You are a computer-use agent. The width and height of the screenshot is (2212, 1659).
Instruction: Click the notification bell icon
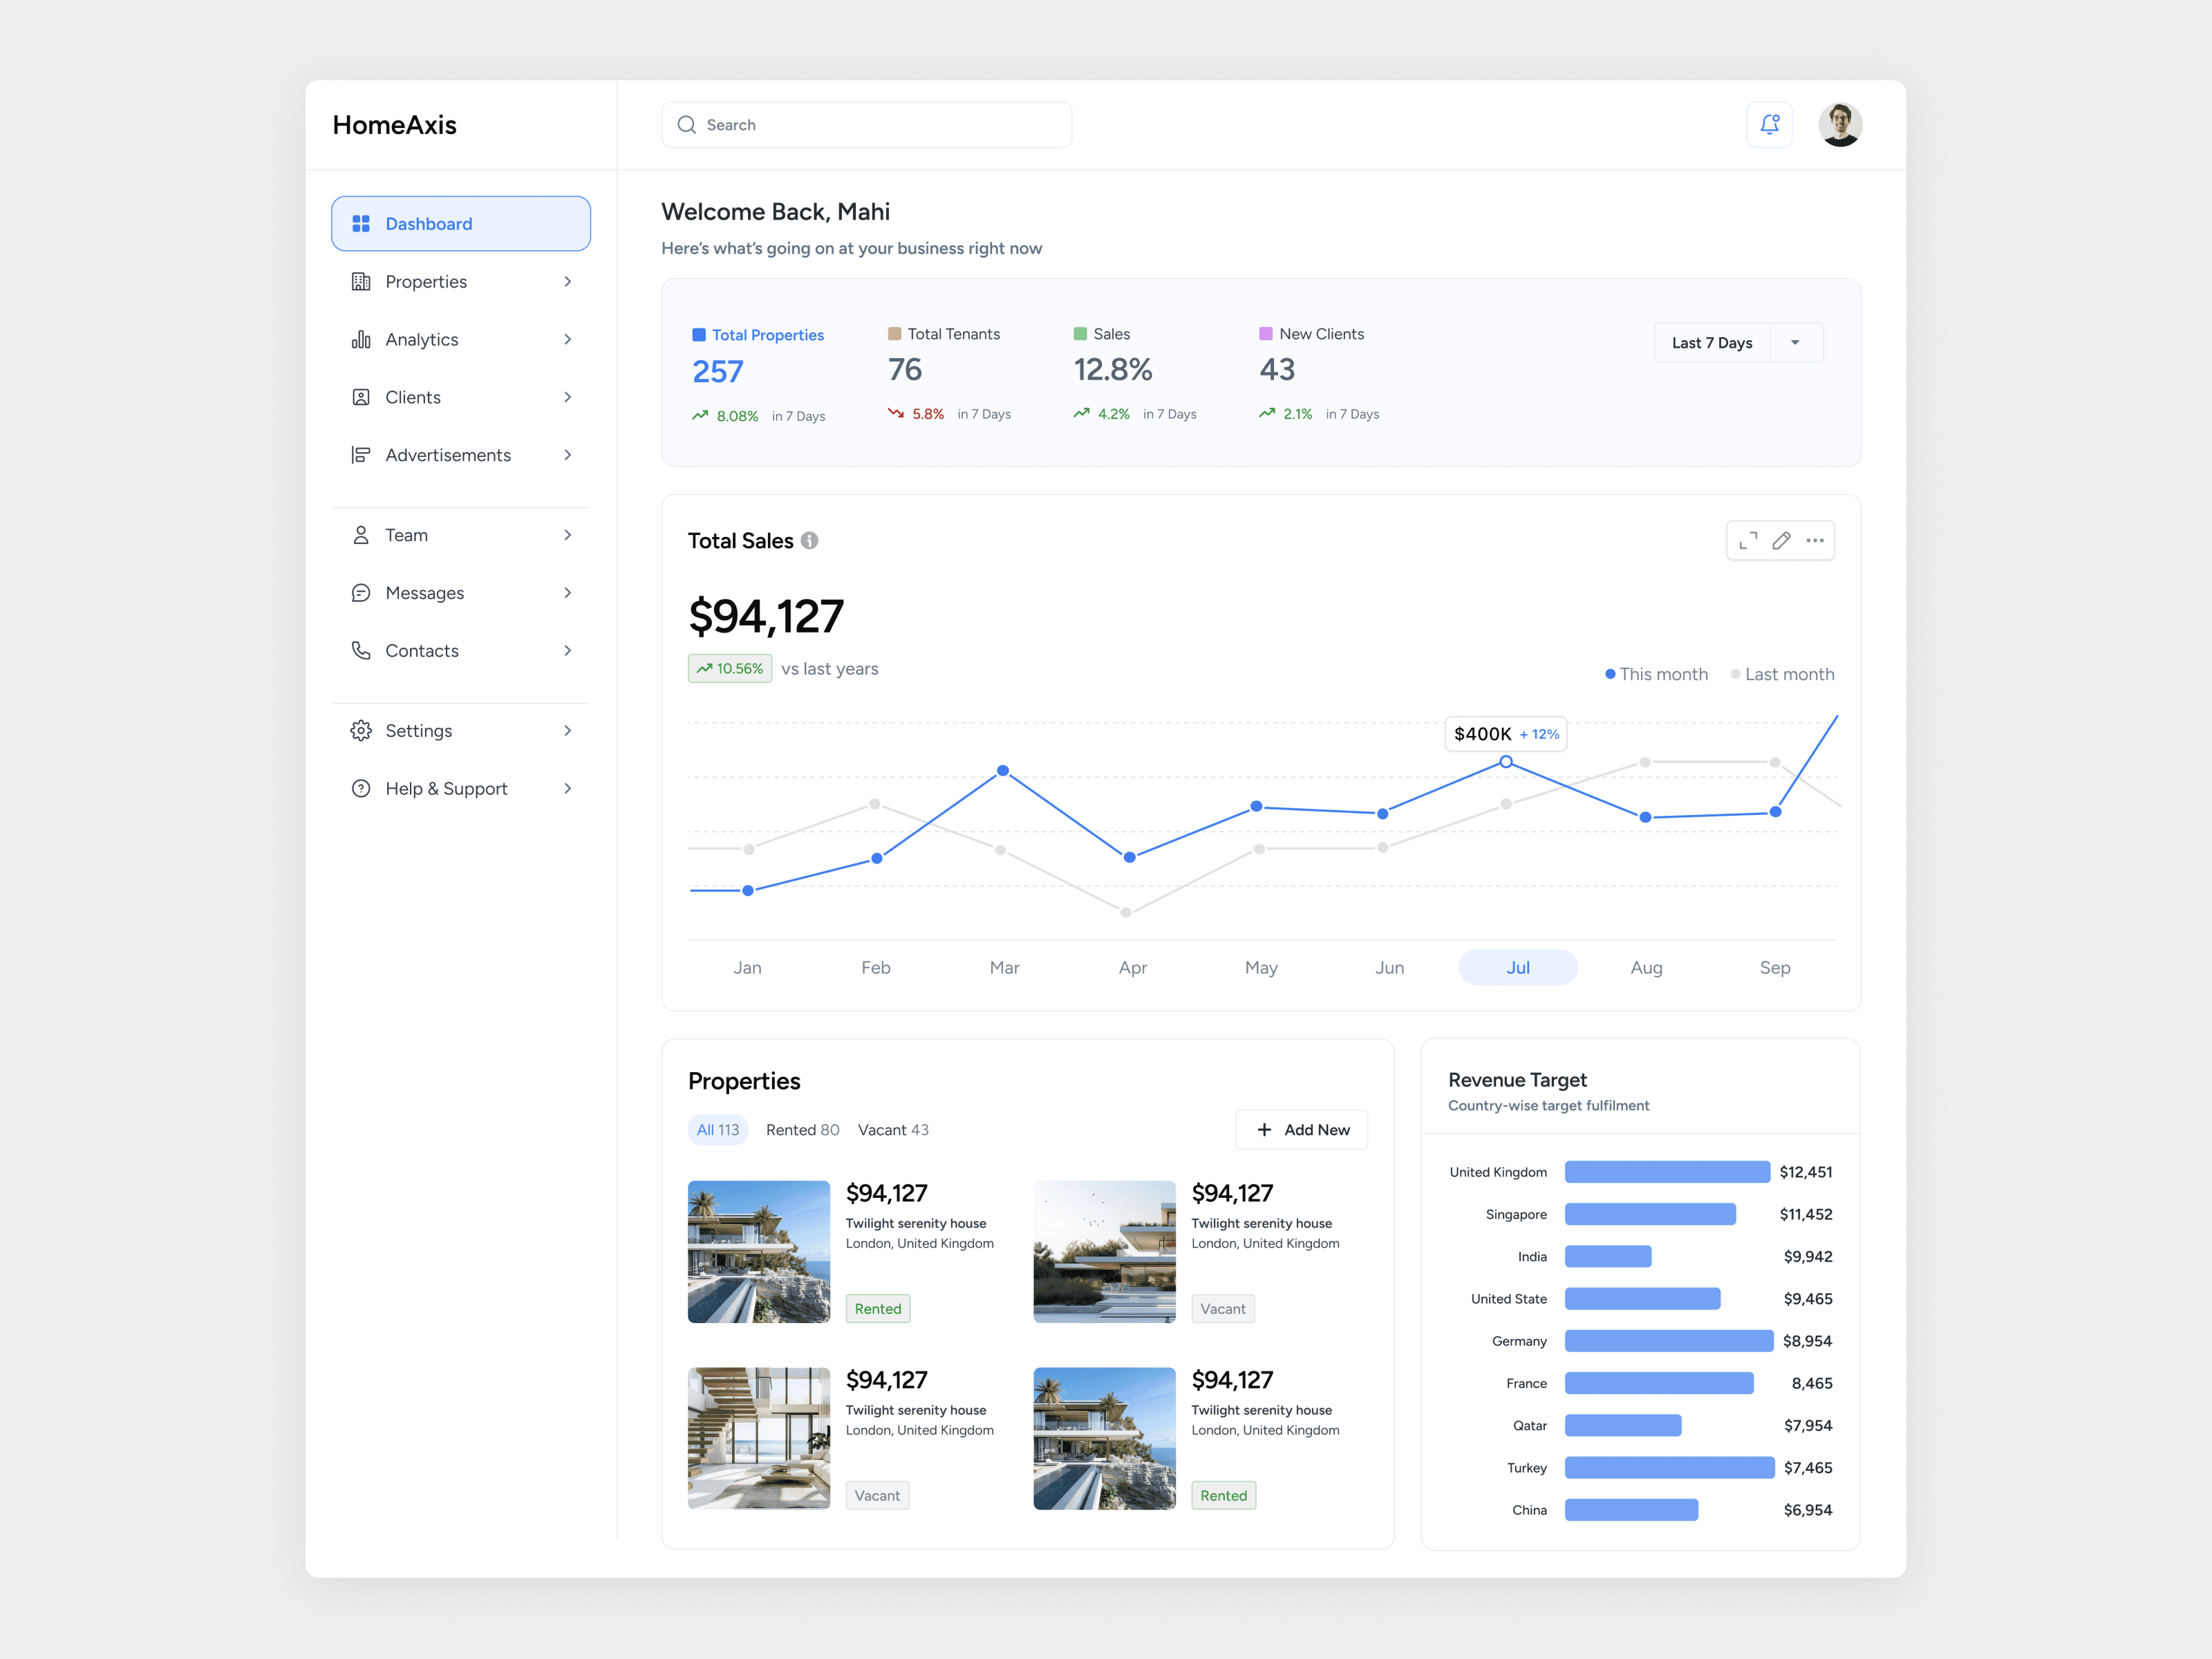tap(1769, 124)
